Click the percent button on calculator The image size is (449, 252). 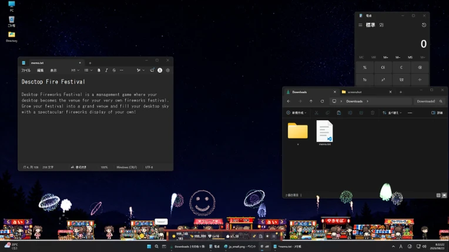click(x=364, y=67)
